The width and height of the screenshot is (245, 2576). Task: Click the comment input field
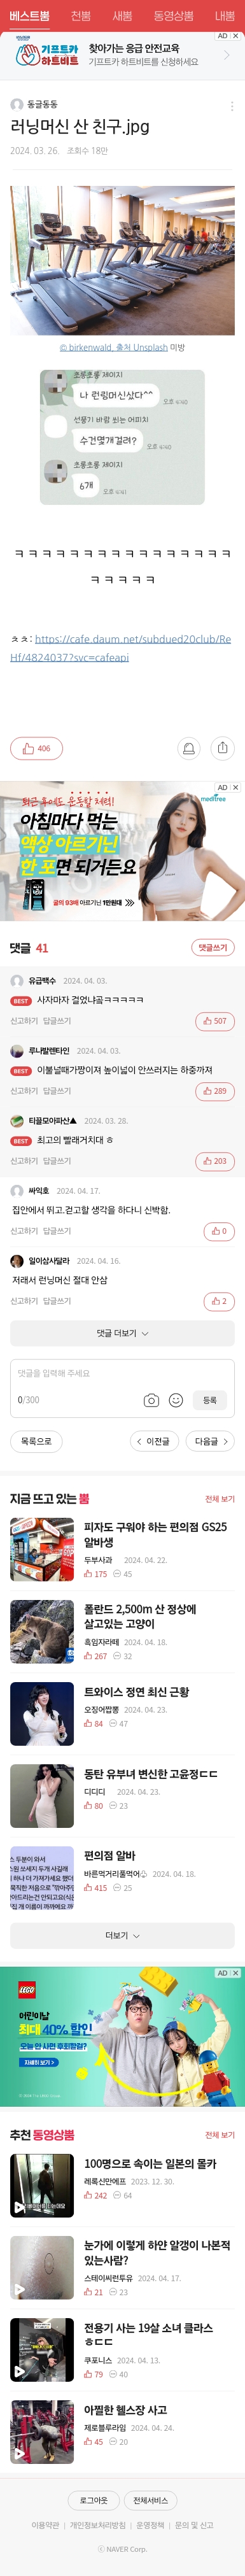(x=122, y=1374)
